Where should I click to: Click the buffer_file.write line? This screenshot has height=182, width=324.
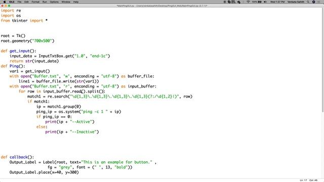(x=59, y=81)
